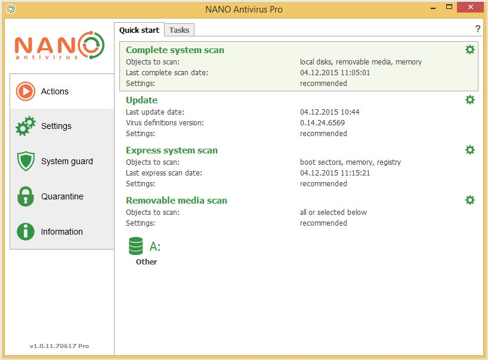Open the Actions section label
This screenshot has height=360, width=488.
[x=55, y=91]
